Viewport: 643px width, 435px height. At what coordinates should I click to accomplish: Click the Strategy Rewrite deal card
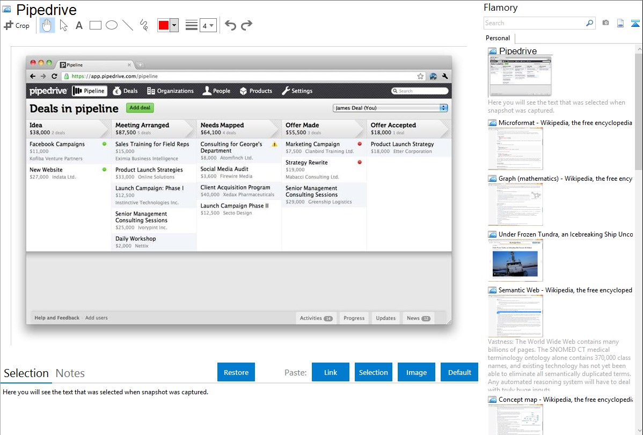pyautogui.click(x=324, y=169)
